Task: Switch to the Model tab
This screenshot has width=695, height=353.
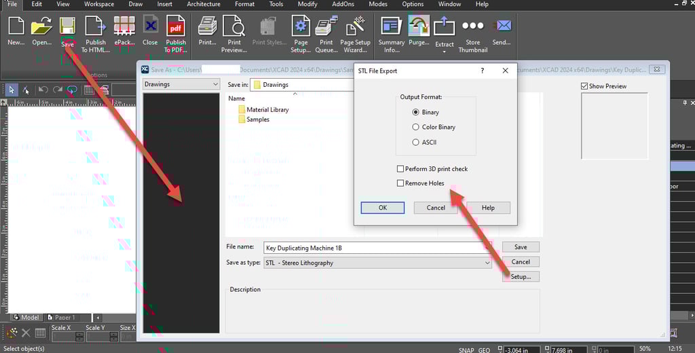Action: coord(26,318)
